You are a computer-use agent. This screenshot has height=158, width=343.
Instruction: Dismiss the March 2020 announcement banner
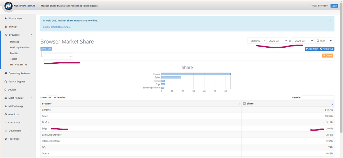tap(331, 20)
